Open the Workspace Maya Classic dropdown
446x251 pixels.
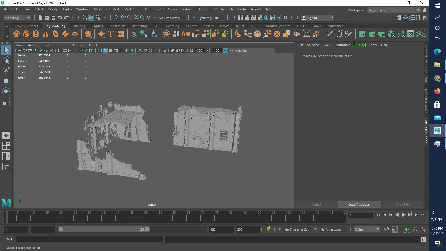(x=394, y=10)
